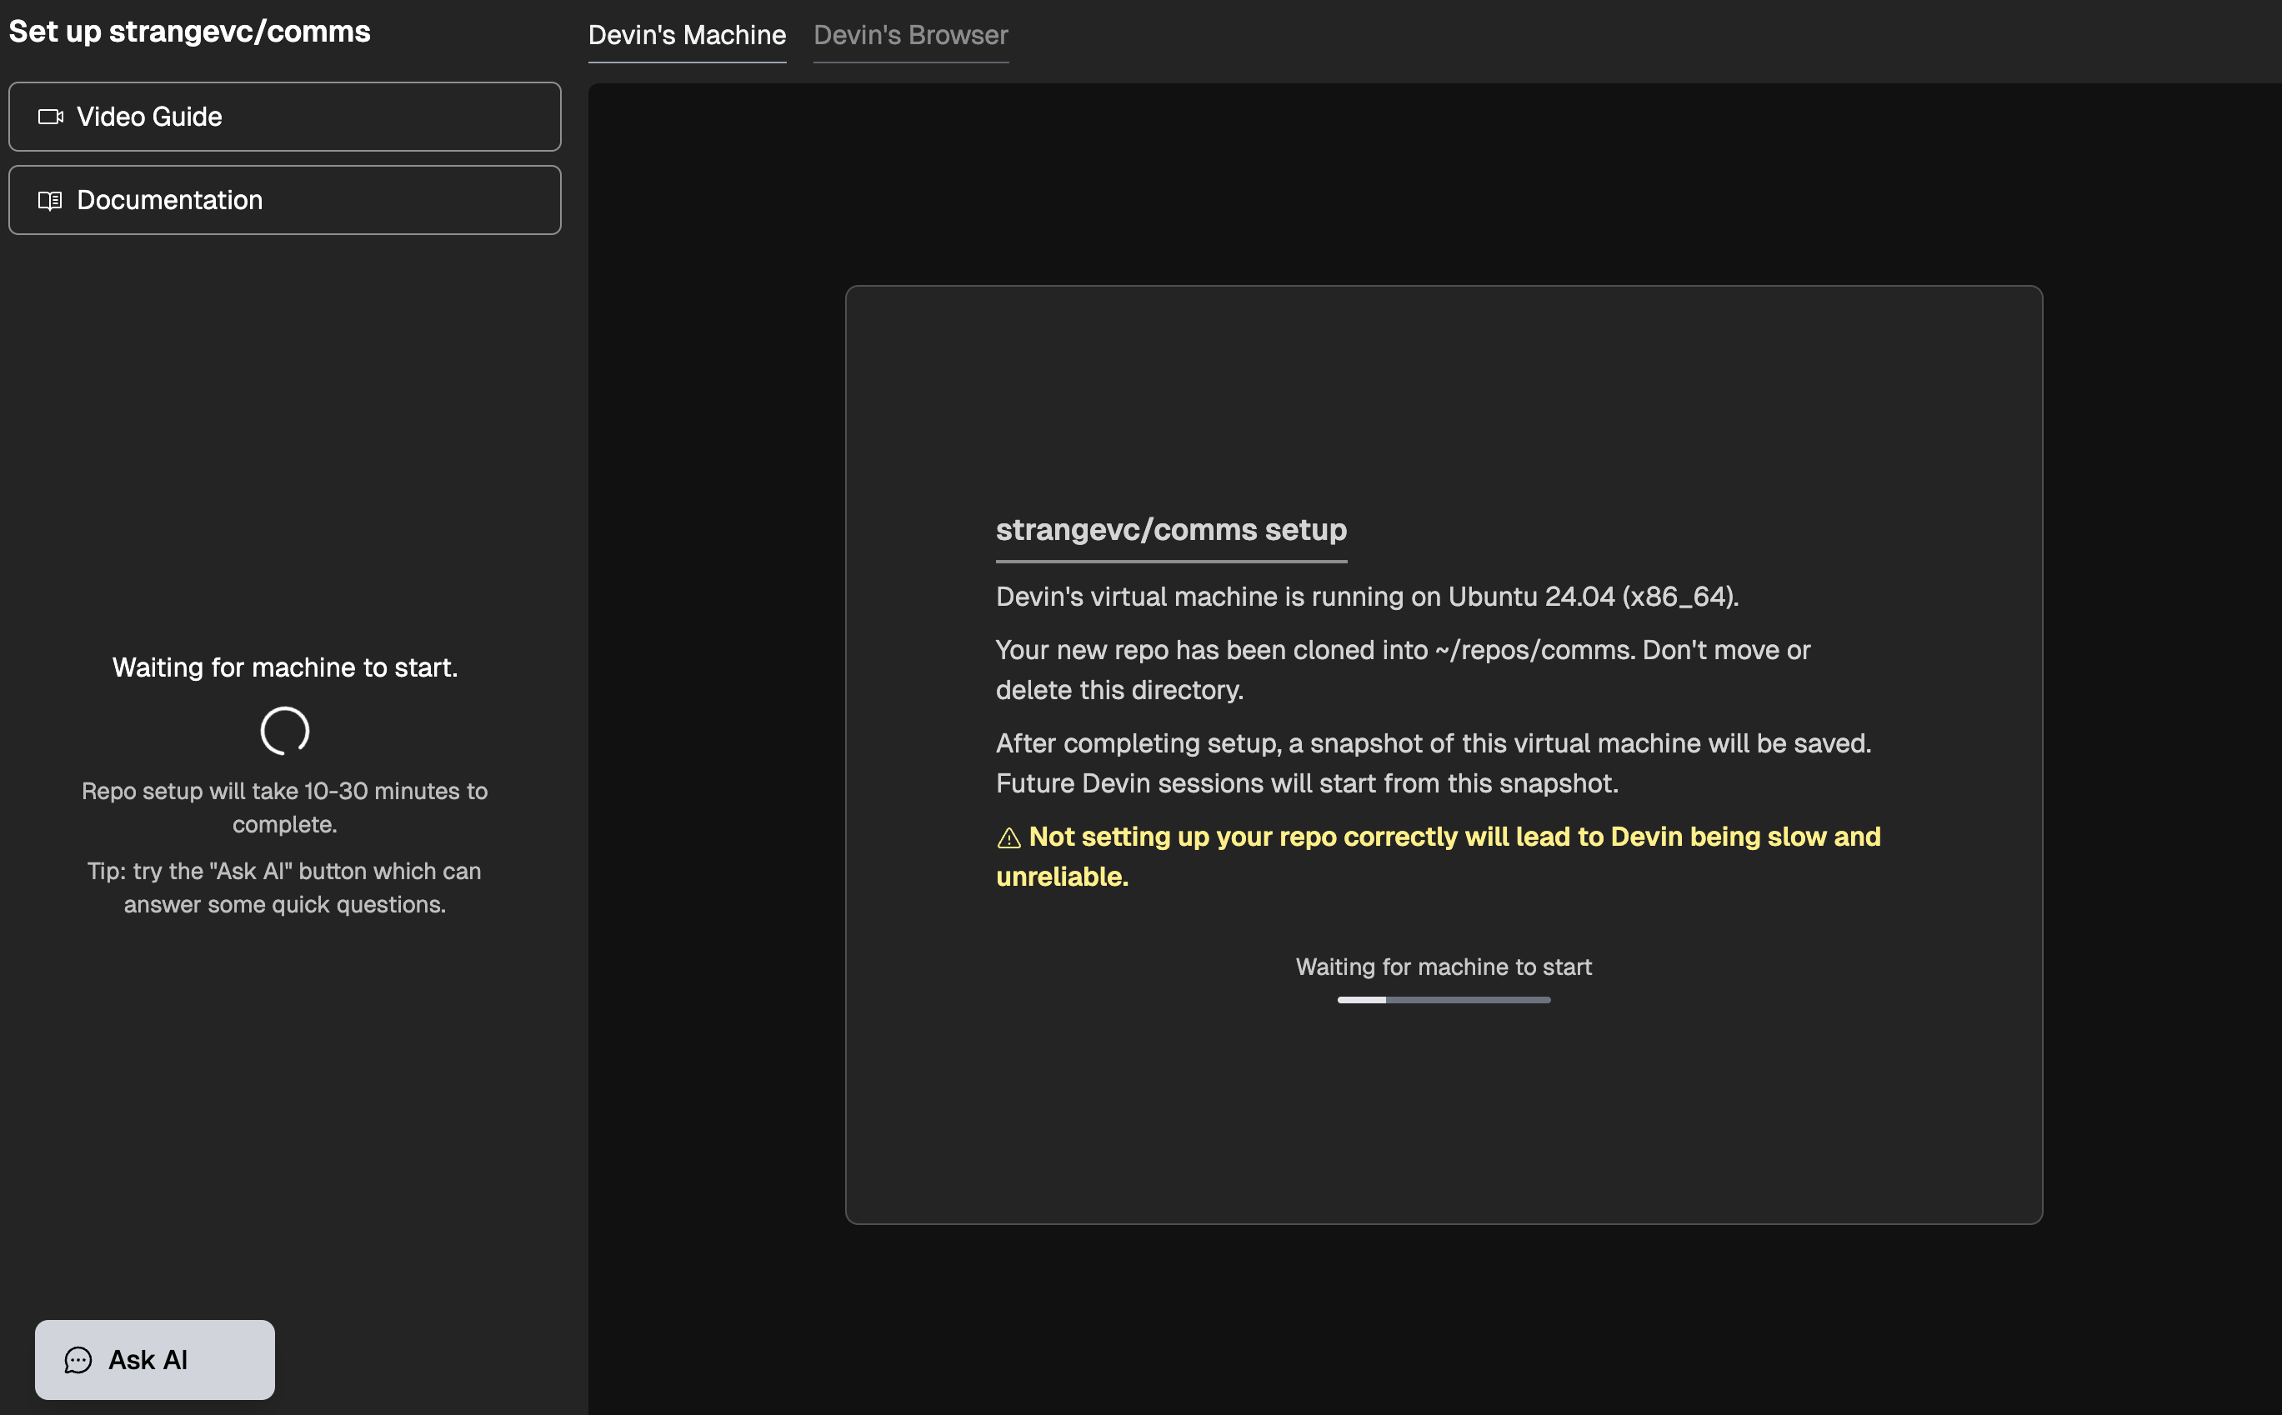Click the snapshot saved explanation paragraph

[x=1432, y=762]
